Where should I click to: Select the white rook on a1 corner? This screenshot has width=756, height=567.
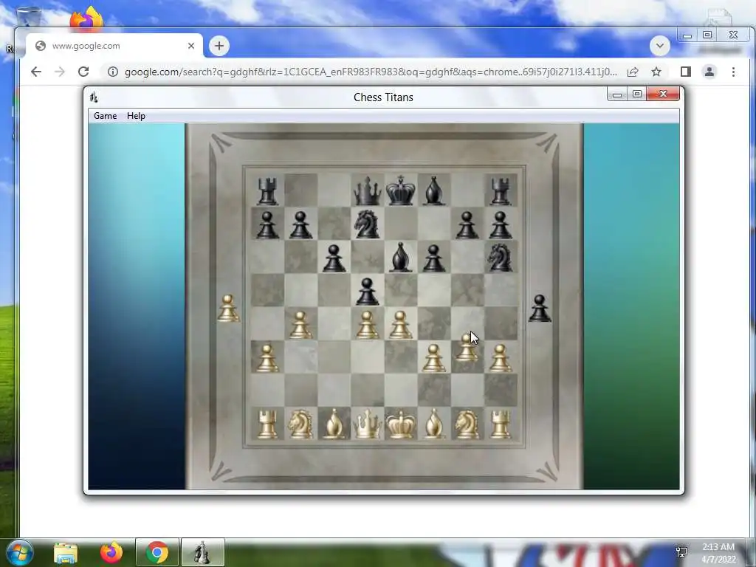tap(267, 425)
